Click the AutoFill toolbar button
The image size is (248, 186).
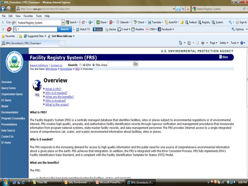point(172,22)
